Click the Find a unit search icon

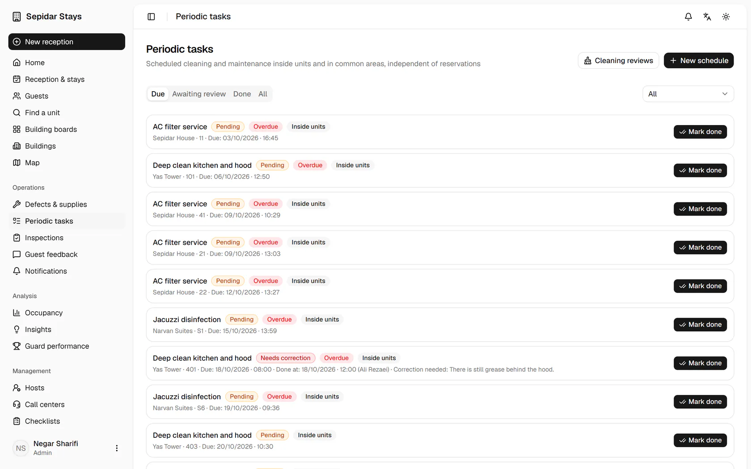point(17,113)
